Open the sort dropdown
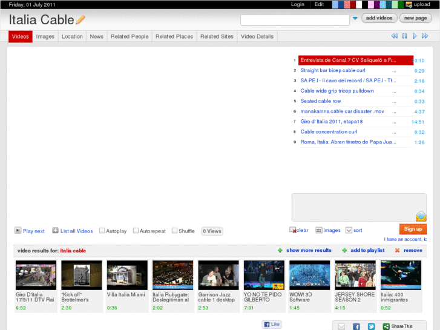The width and height of the screenshot is (440, 330). 349,230
